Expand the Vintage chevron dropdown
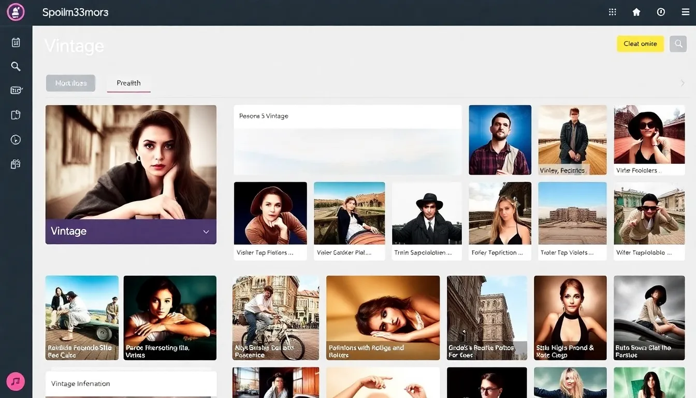 pos(206,232)
